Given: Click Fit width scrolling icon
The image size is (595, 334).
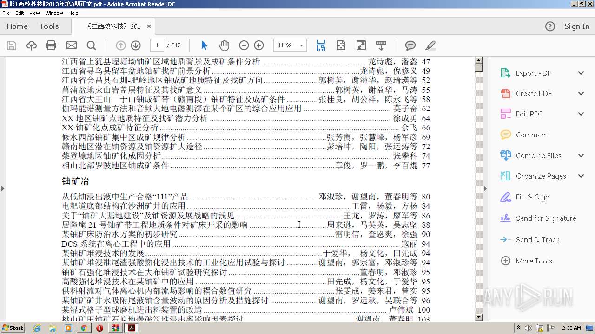Looking at the screenshot, I should pos(321,45).
